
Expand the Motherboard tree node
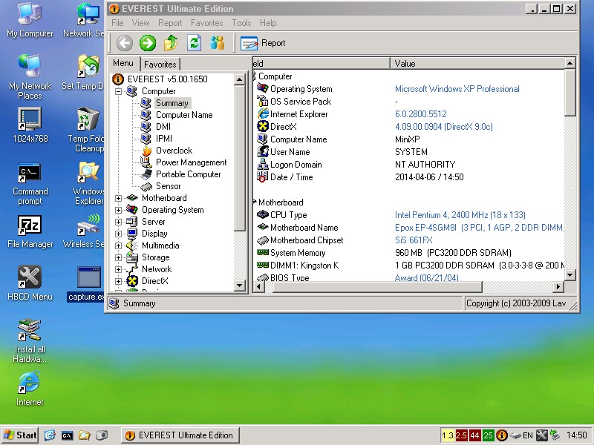coord(119,198)
